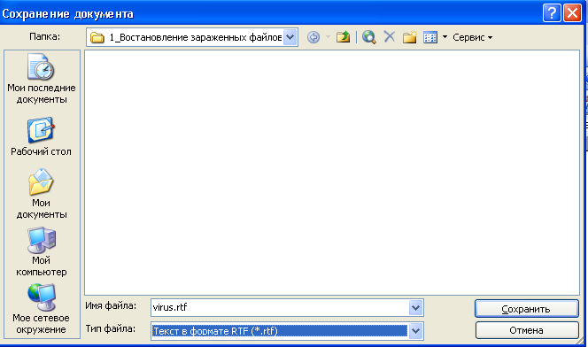The height and width of the screenshot is (347, 588).
Task: Expand the Back button history arrow
Action: (328, 37)
